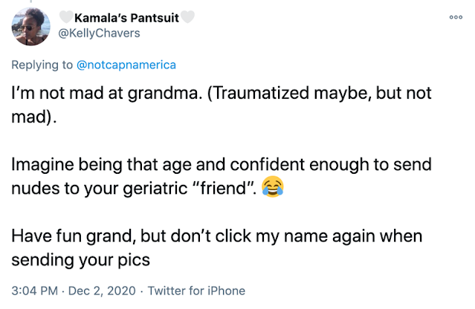Click the Dec 2, 2020 date
The image size is (475, 309).
coord(102,290)
